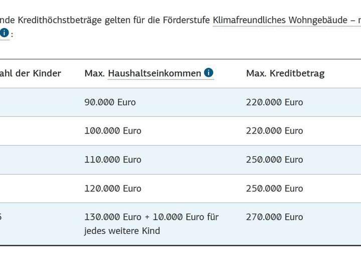Viewport: 361px width, 266px height.
Task: Open info icon before the colon above table
Action: tap(4, 33)
